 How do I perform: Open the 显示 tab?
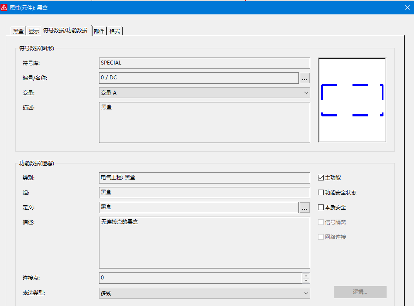pyautogui.click(x=34, y=31)
